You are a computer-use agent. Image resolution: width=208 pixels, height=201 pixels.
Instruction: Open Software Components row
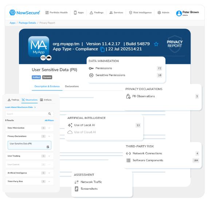[x=162, y=161]
